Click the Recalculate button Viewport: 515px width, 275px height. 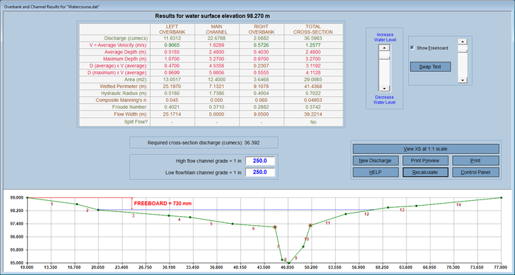pyautogui.click(x=425, y=172)
